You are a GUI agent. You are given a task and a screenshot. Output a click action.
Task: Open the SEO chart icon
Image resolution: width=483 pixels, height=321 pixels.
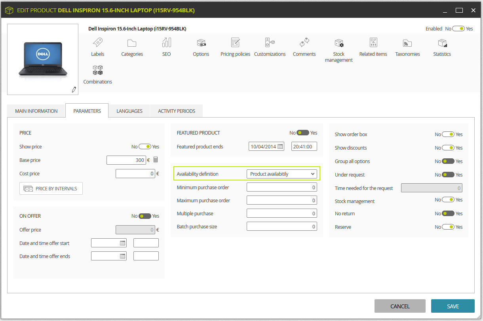pyautogui.click(x=167, y=42)
